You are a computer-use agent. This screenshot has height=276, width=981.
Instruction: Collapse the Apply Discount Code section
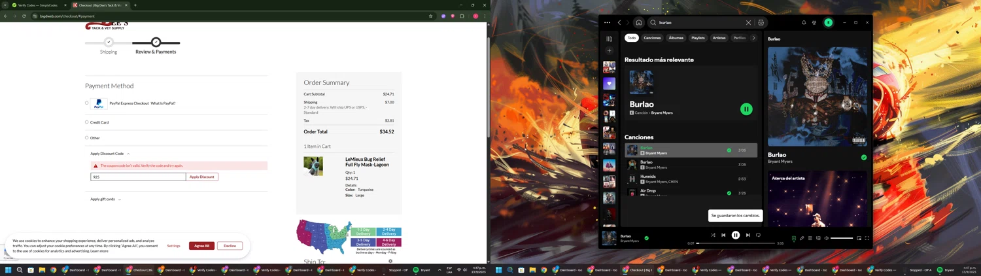tap(110, 154)
